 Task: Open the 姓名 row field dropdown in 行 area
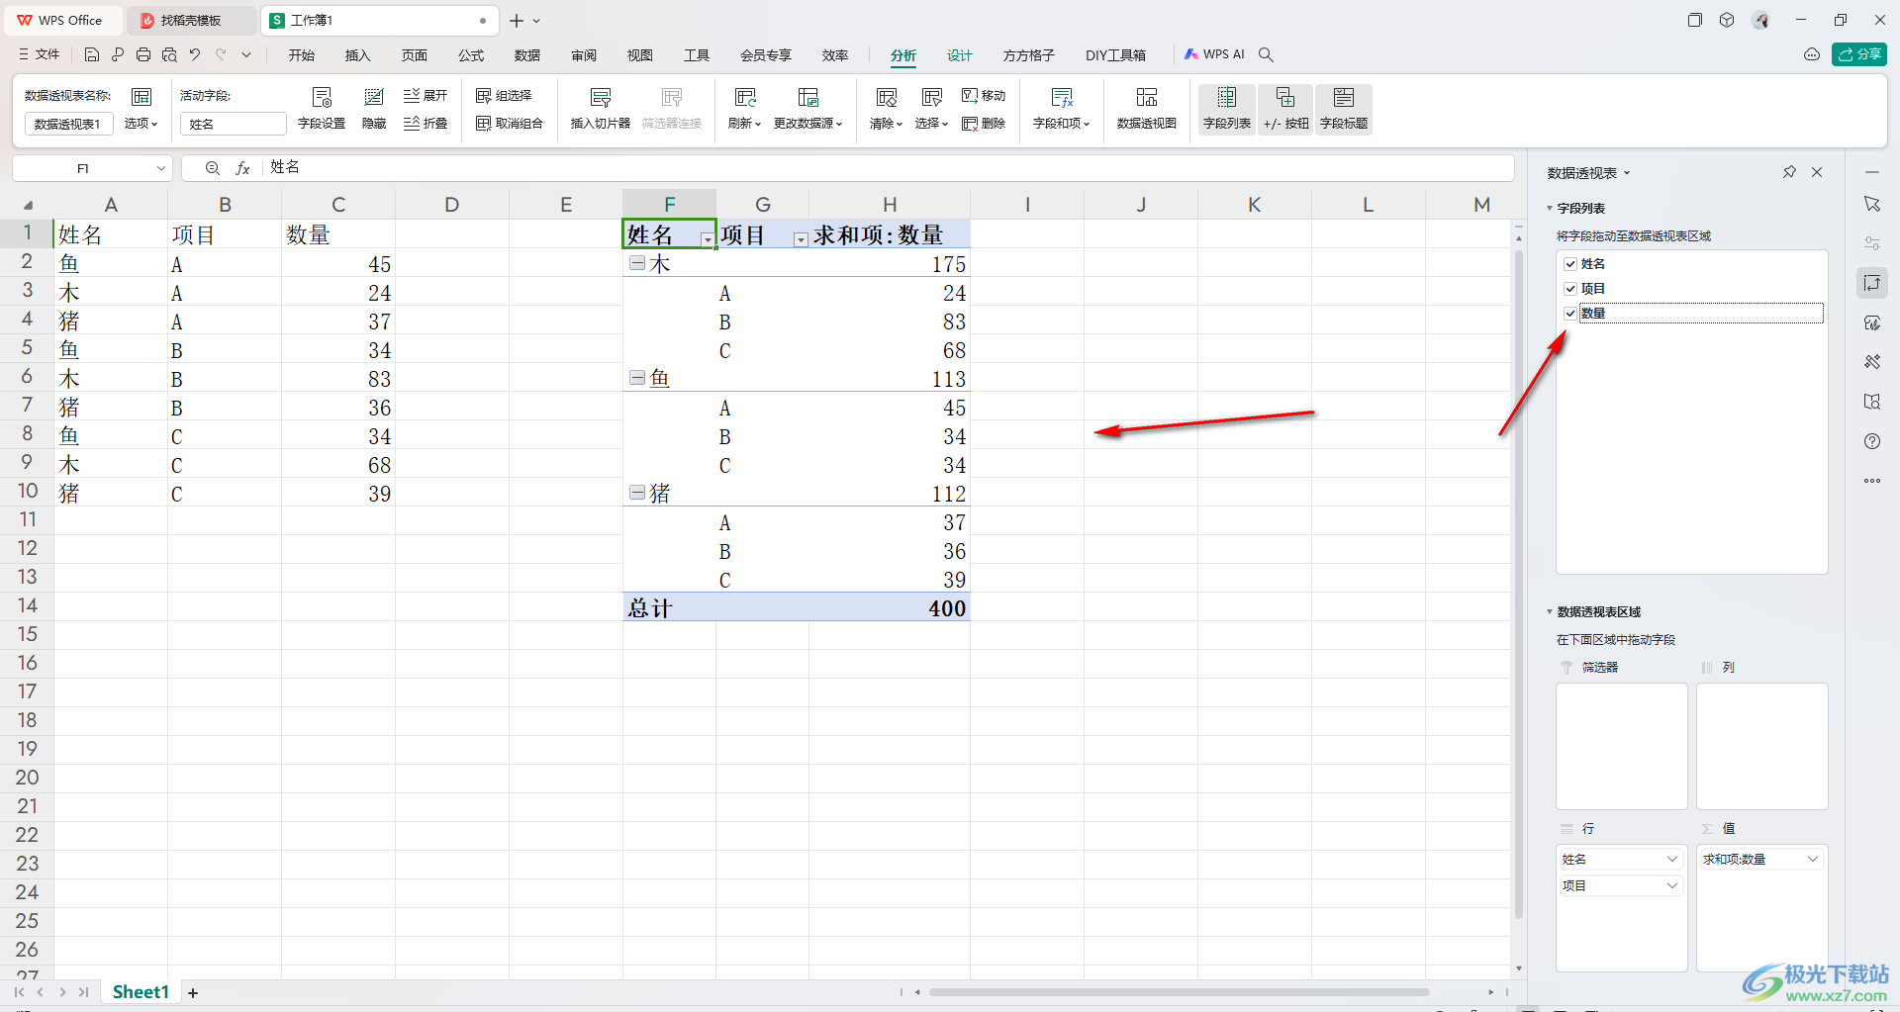tap(1671, 860)
